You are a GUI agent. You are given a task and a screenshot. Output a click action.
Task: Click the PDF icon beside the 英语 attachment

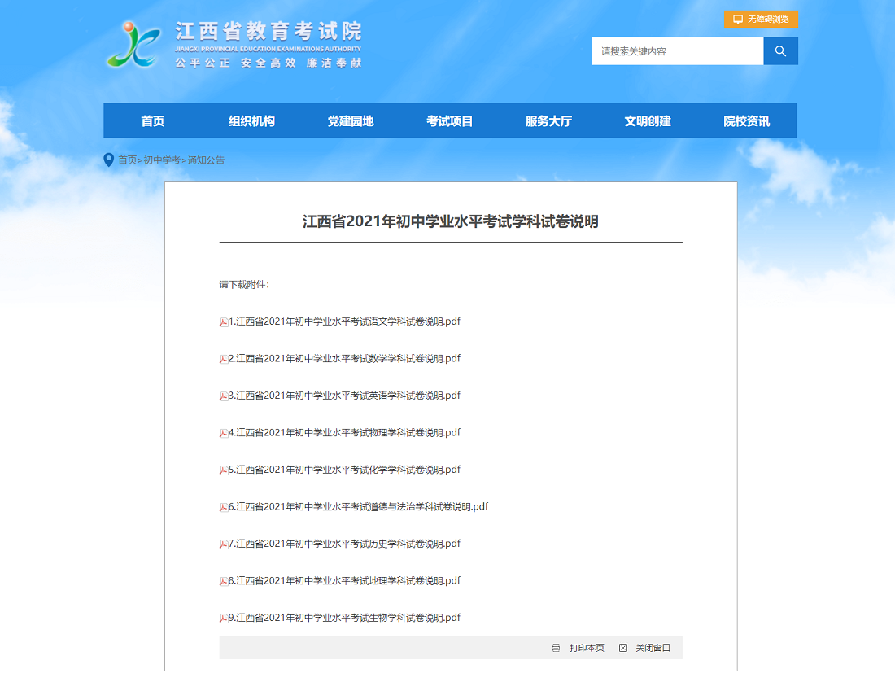pyautogui.click(x=225, y=395)
